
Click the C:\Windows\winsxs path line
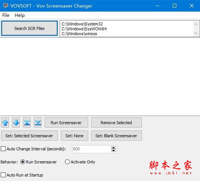tap(79, 34)
